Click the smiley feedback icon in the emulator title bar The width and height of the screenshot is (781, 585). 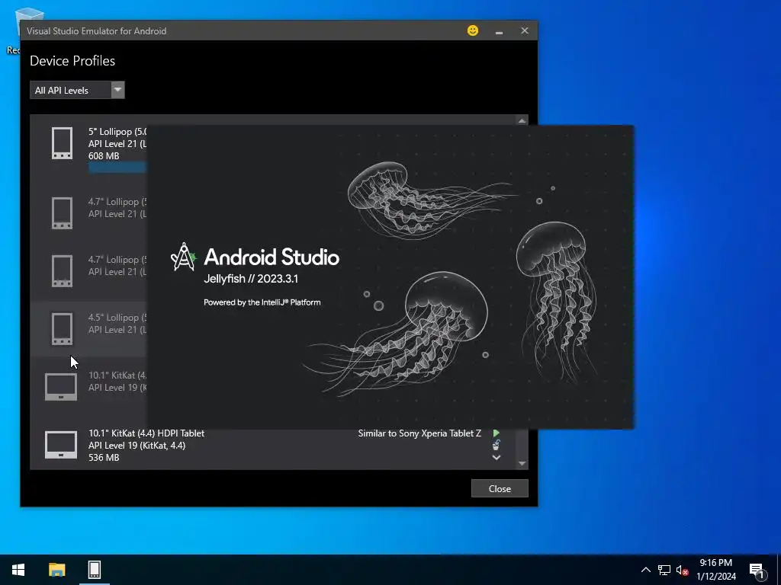coord(473,30)
